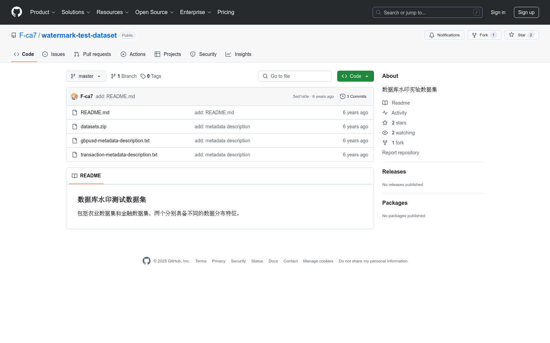Open the footer Docs link
Viewport: 550px width, 343px height.
(x=273, y=261)
